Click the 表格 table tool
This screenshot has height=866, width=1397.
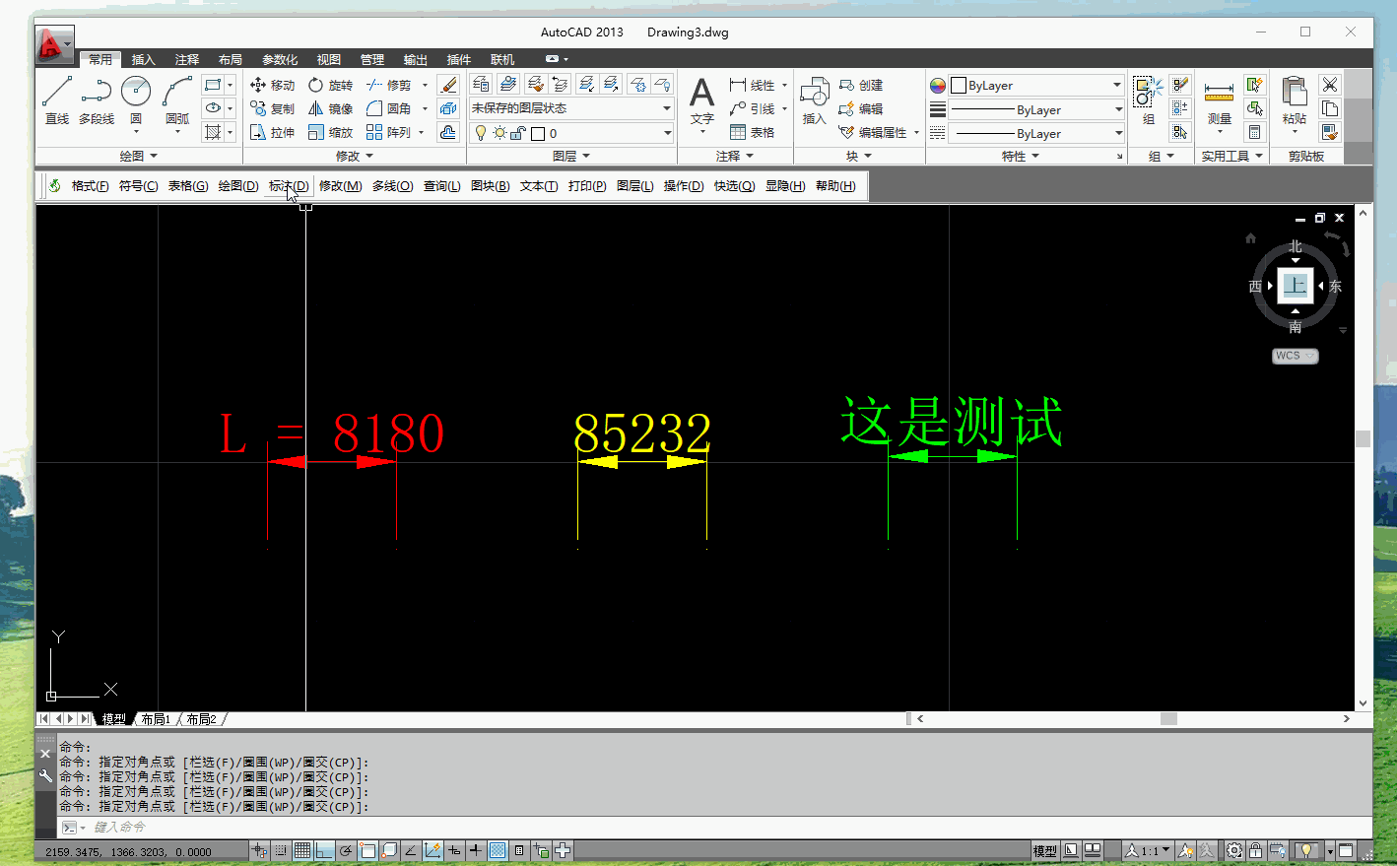[753, 132]
